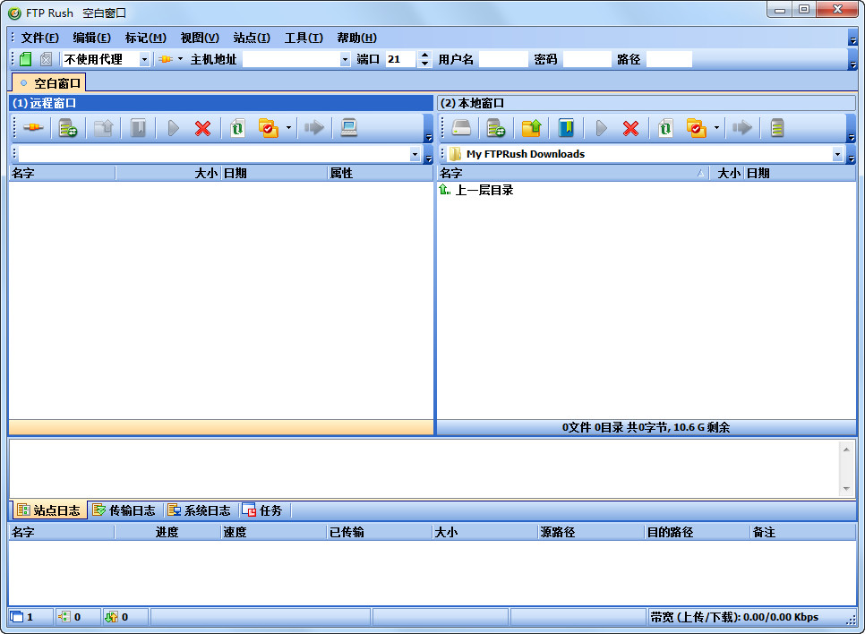The image size is (865, 634).
Task: Click the remote pane folder-with-checkmark icon
Action: click(269, 128)
